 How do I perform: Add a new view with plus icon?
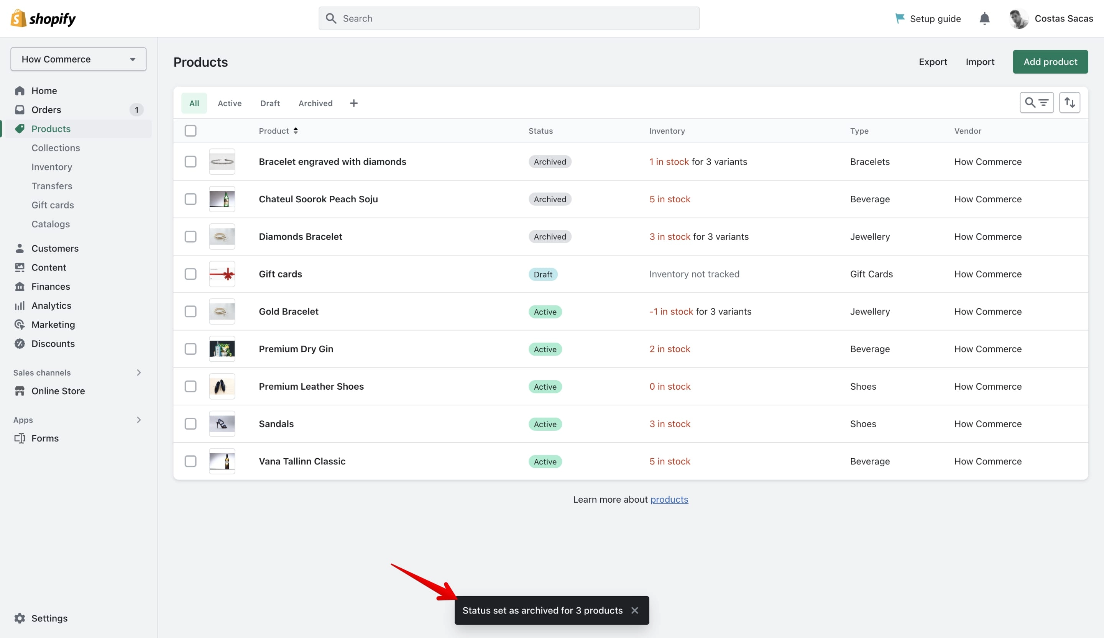(353, 103)
